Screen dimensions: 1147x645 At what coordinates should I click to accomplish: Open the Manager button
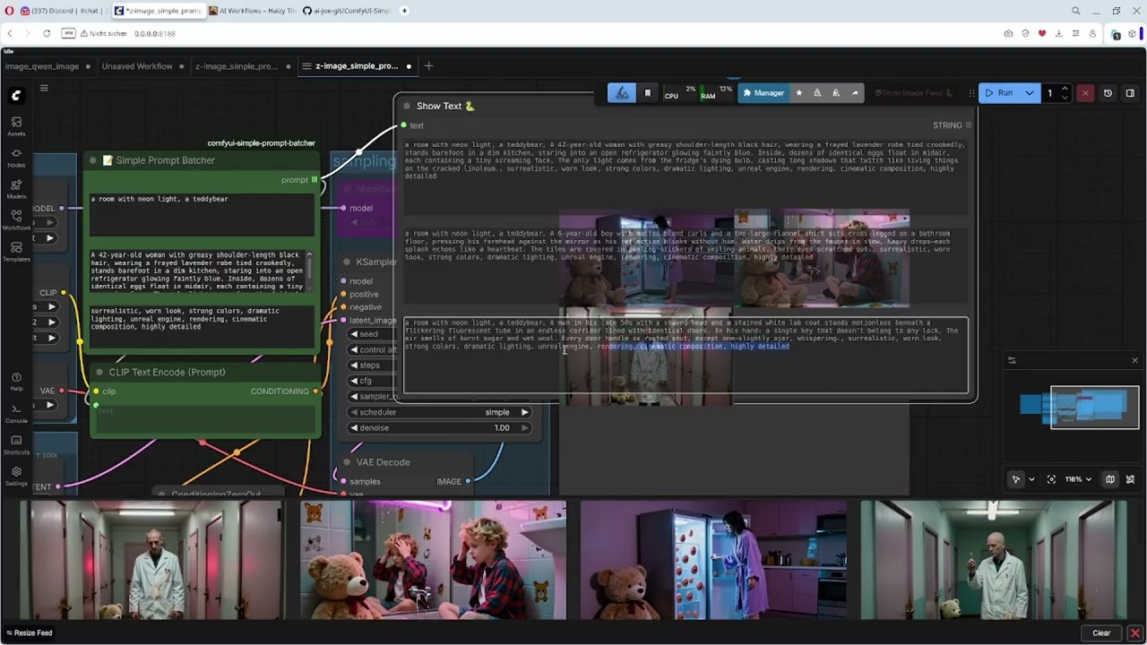pyautogui.click(x=763, y=93)
